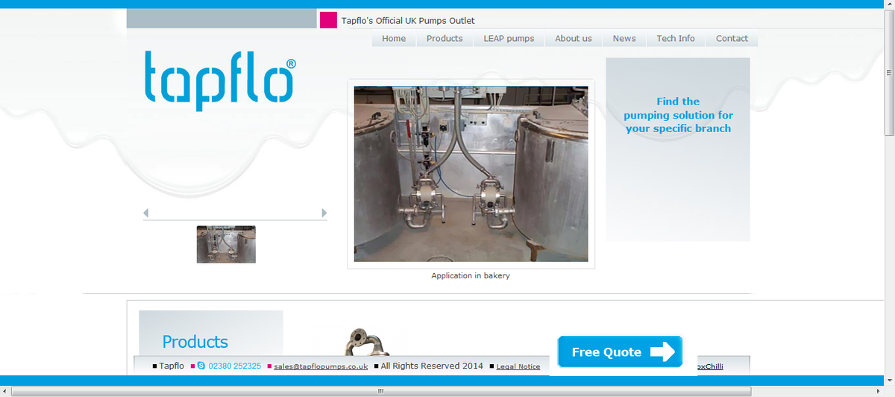Click 'Application in bakery' caption

pyautogui.click(x=471, y=275)
